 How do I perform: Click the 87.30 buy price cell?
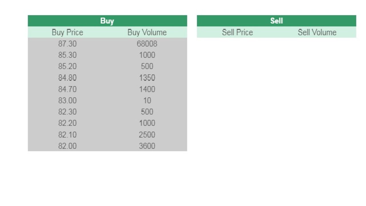click(67, 44)
